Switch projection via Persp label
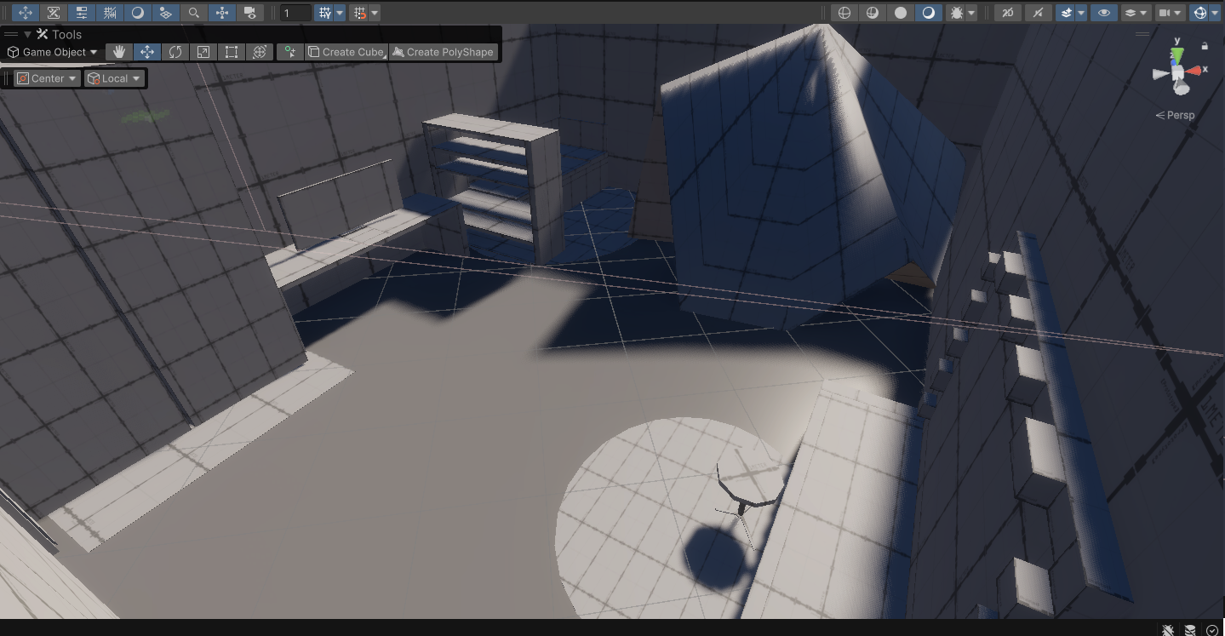The width and height of the screenshot is (1225, 636). pos(1176,115)
